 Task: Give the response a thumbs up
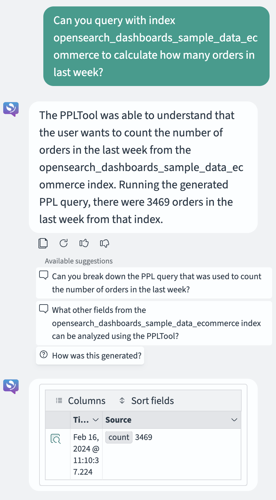click(x=84, y=243)
